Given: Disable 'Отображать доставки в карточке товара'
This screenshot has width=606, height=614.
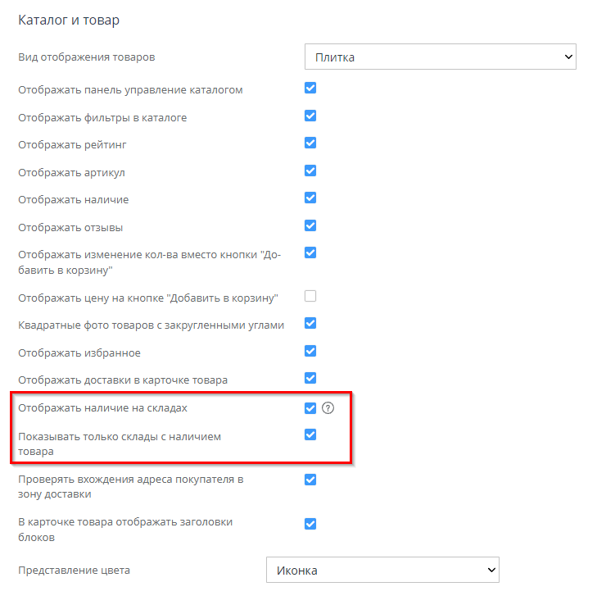Looking at the screenshot, I should pyautogui.click(x=310, y=379).
